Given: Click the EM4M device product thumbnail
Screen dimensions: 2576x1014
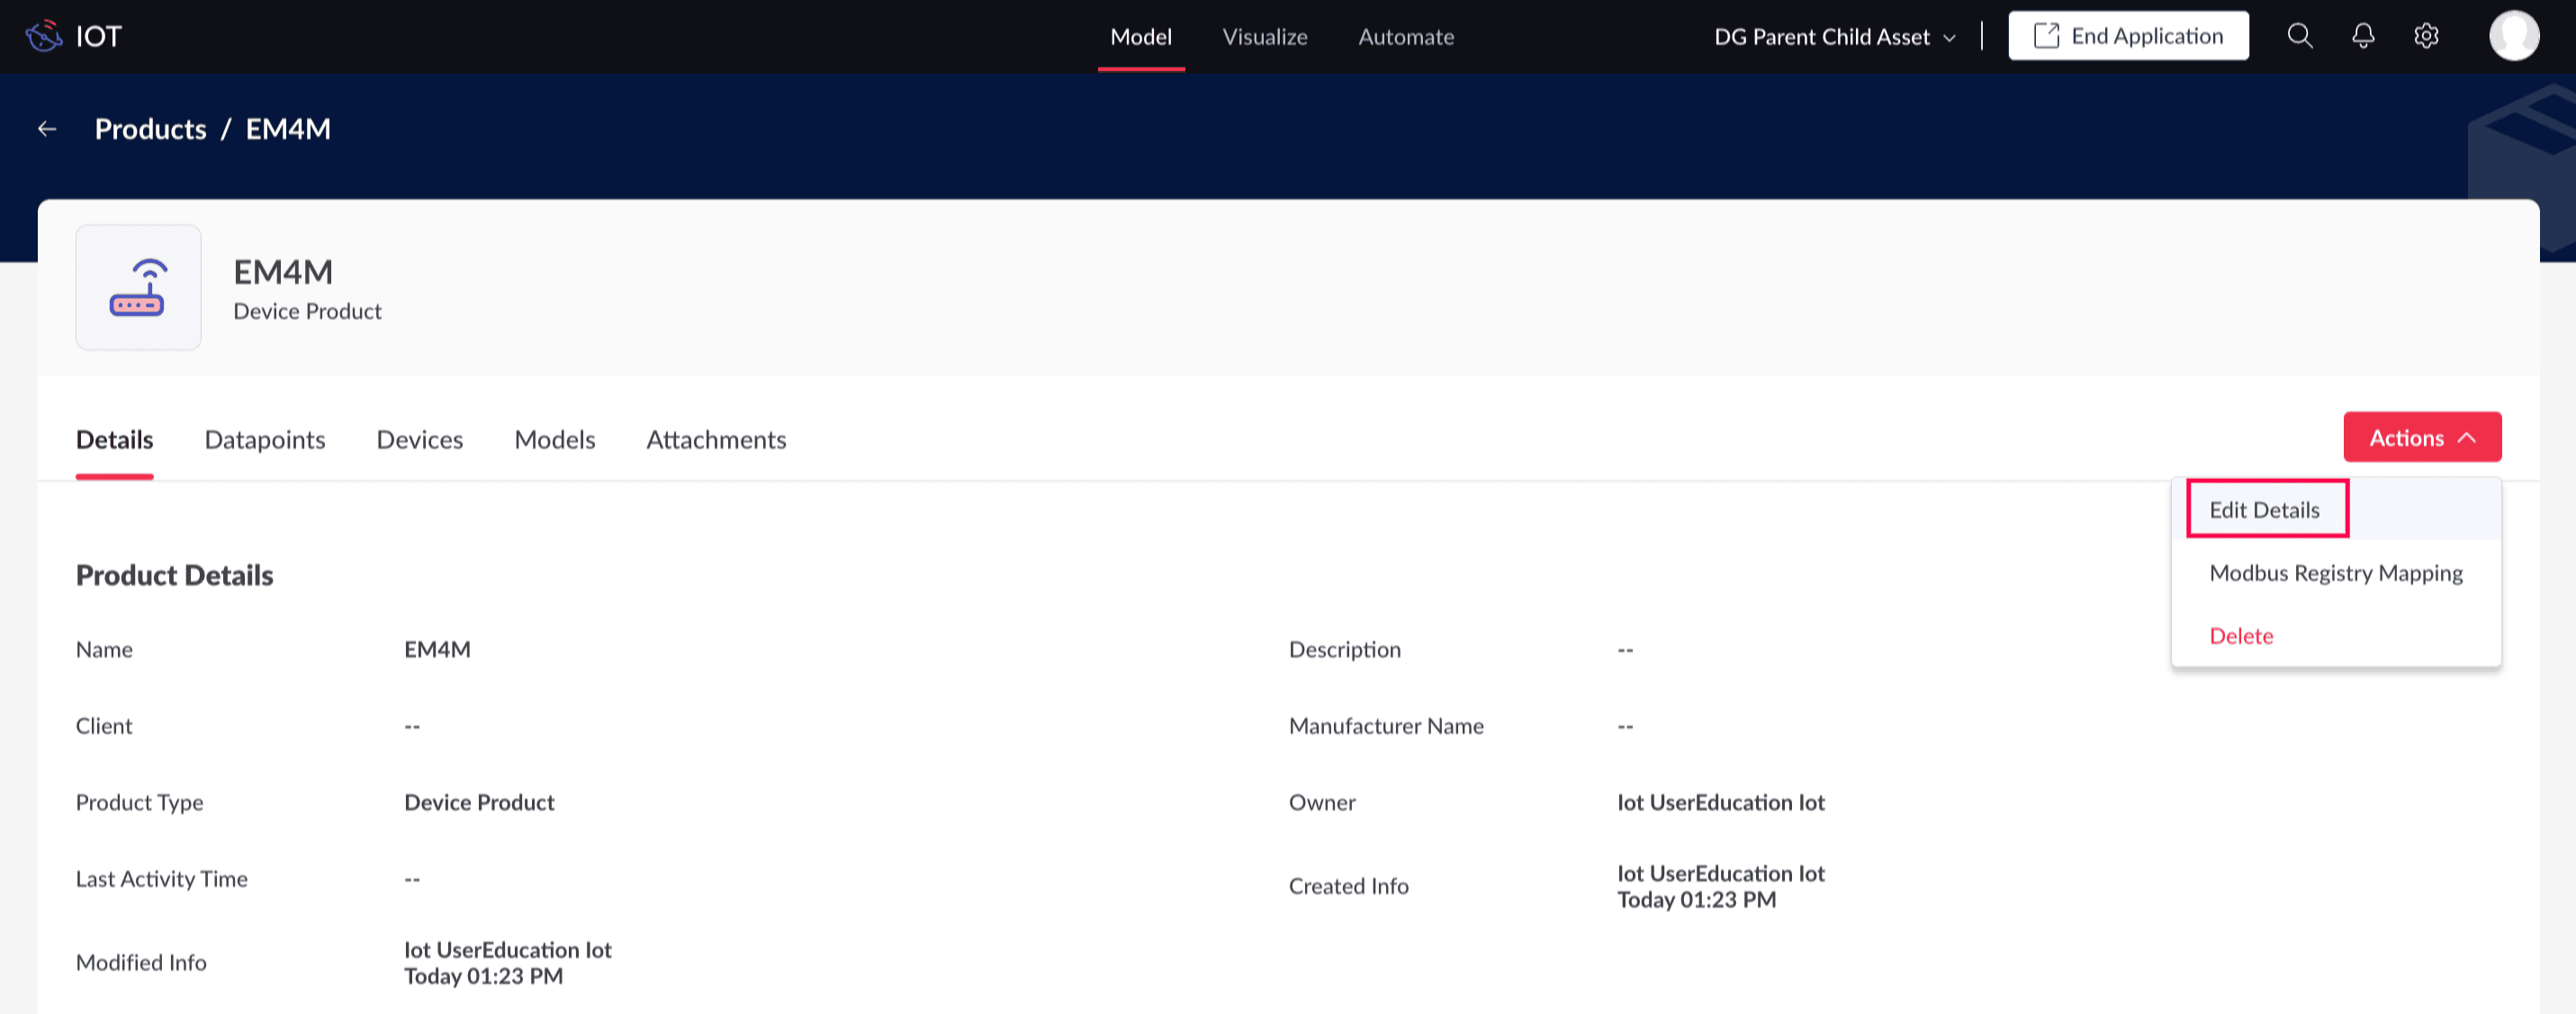Looking at the screenshot, I should 138,287.
